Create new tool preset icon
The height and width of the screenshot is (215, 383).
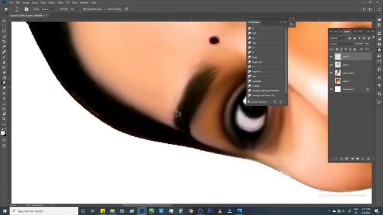tap(275, 102)
